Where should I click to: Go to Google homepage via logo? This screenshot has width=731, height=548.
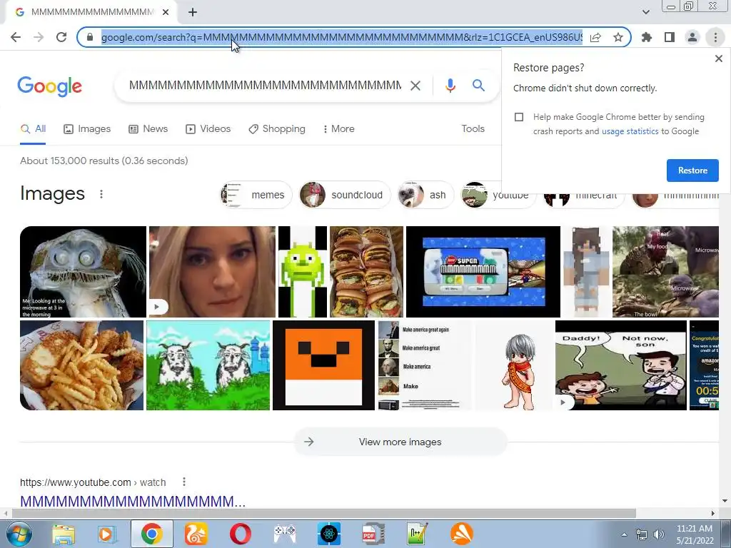click(x=49, y=86)
